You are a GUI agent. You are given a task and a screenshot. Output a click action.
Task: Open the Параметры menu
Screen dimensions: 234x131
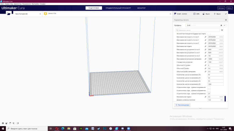point(17,4)
